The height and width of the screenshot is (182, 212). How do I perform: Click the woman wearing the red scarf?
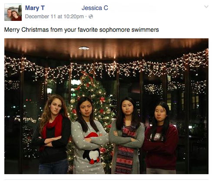point(51,134)
